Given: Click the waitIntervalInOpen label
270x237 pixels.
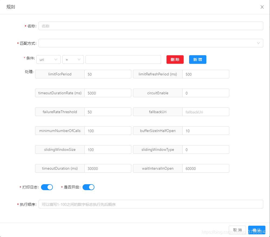Looking at the screenshot, I should (158, 168).
